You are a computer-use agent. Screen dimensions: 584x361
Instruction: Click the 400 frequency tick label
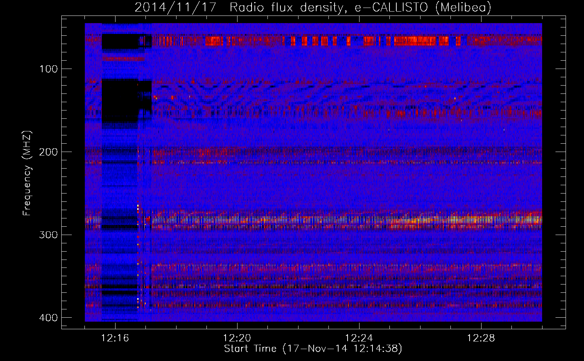click(48, 318)
